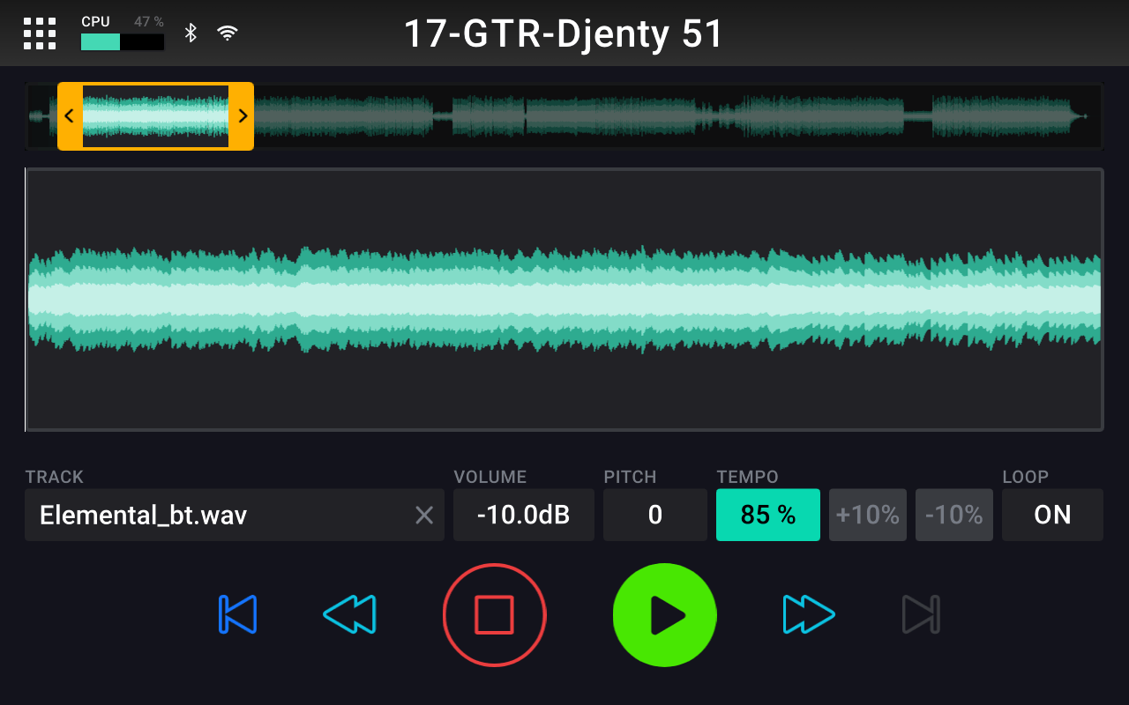The image size is (1129, 705).
Task: Skip to the track end
Action: [x=921, y=614]
